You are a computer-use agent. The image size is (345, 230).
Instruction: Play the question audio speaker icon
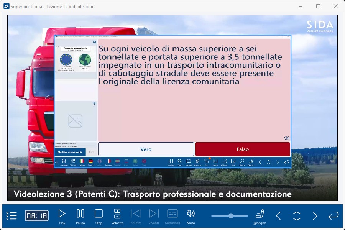pos(286,138)
